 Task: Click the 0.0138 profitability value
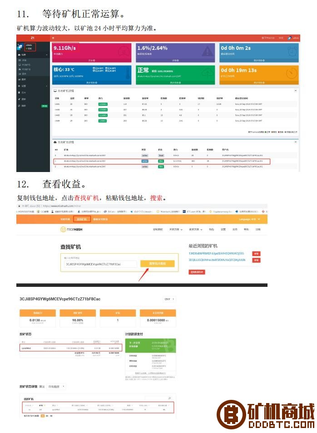tap(35, 320)
